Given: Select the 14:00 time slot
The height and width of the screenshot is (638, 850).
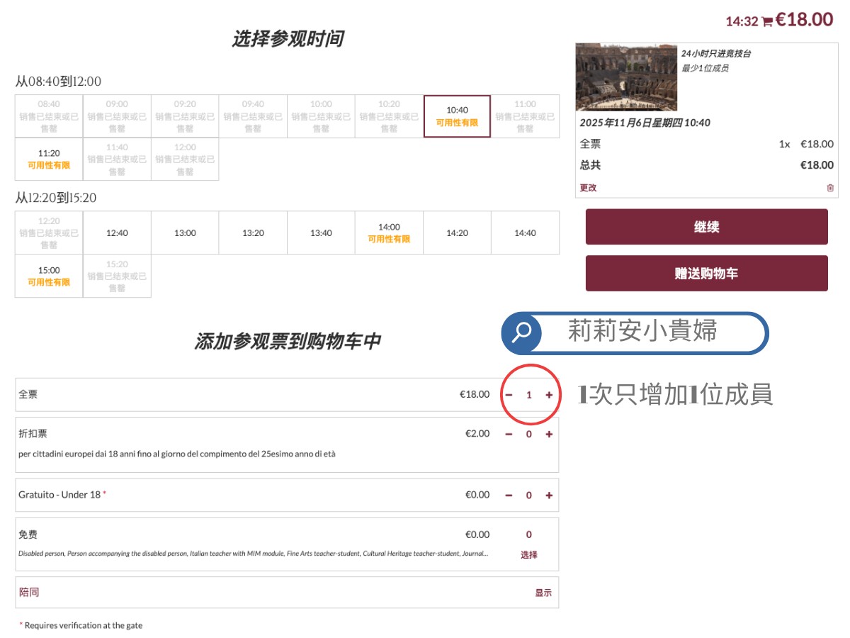Looking at the screenshot, I should click(389, 233).
